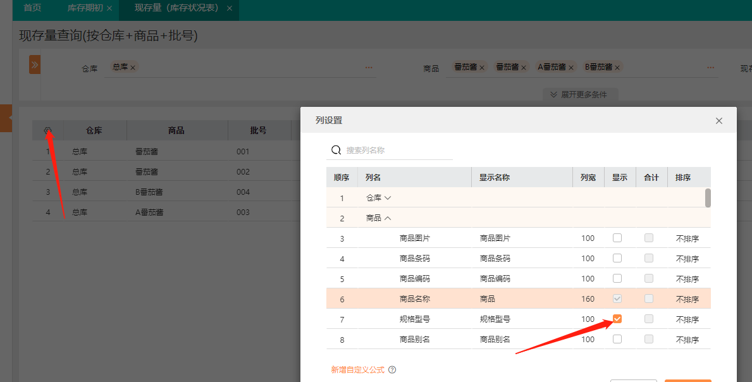752x382 pixels.
Task: Toggle total checkbox for 商品条码 row
Action: (649, 258)
